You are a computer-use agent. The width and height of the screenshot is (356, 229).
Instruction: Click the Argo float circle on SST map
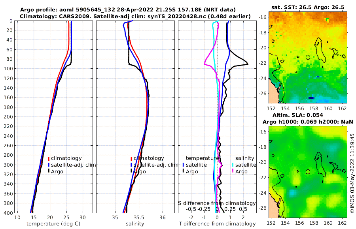[x=308, y=57]
